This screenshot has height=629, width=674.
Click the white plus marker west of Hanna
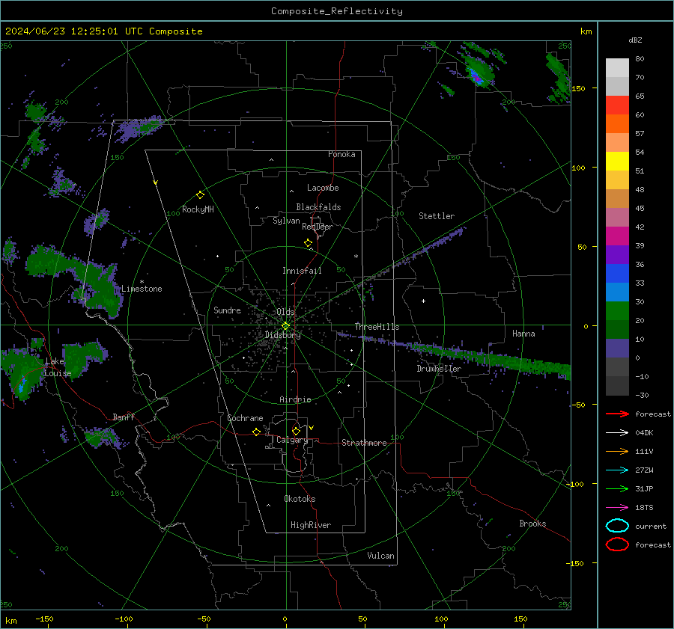[x=423, y=301]
